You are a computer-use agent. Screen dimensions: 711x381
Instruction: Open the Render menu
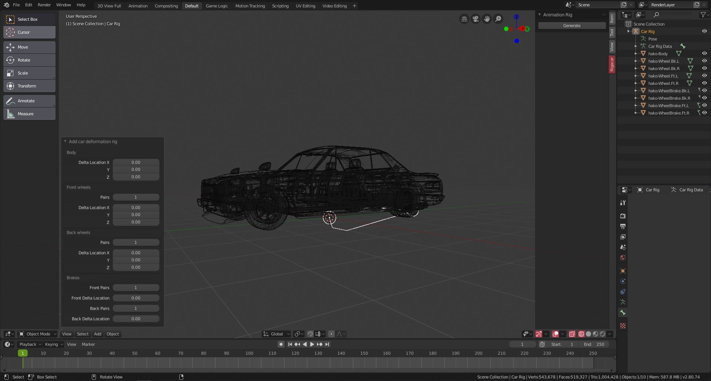coord(44,5)
